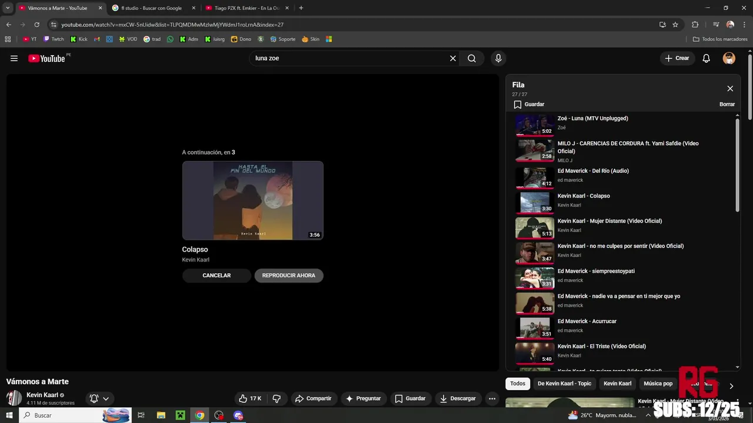The image size is (753, 423).
Task: Click the queue panel scrollbar
Action: (738, 166)
